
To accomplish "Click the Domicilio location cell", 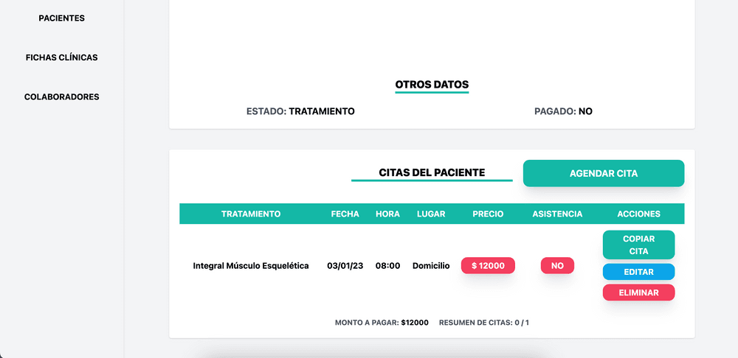I will pyautogui.click(x=431, y=266).
